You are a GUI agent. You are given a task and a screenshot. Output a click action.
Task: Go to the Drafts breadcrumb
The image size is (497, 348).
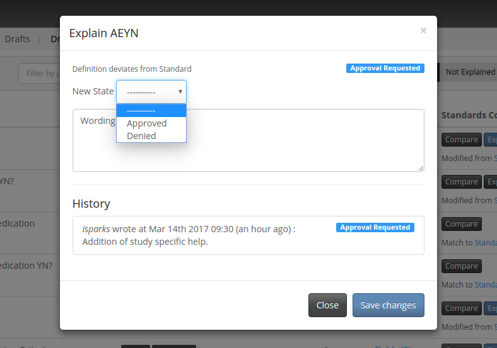pyautogui.click(x=17, y=39)
